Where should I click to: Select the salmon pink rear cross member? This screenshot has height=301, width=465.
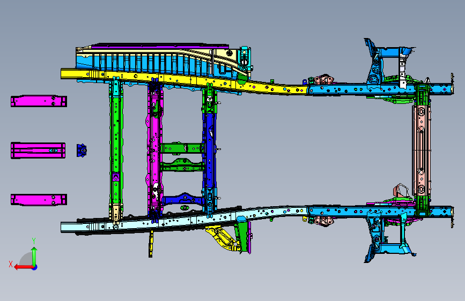tap(422, 149)
